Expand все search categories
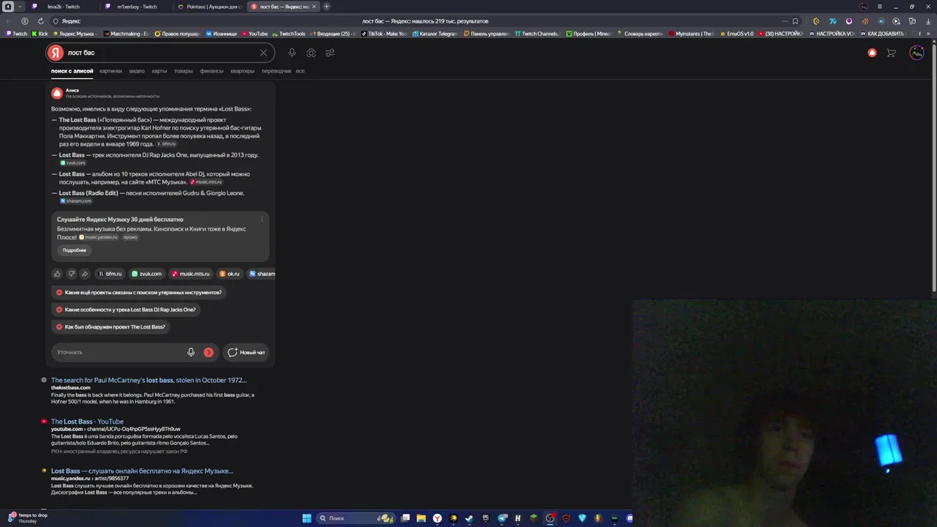Image resolution: width=937 pixels, height=527 pixels. point(300,71)
